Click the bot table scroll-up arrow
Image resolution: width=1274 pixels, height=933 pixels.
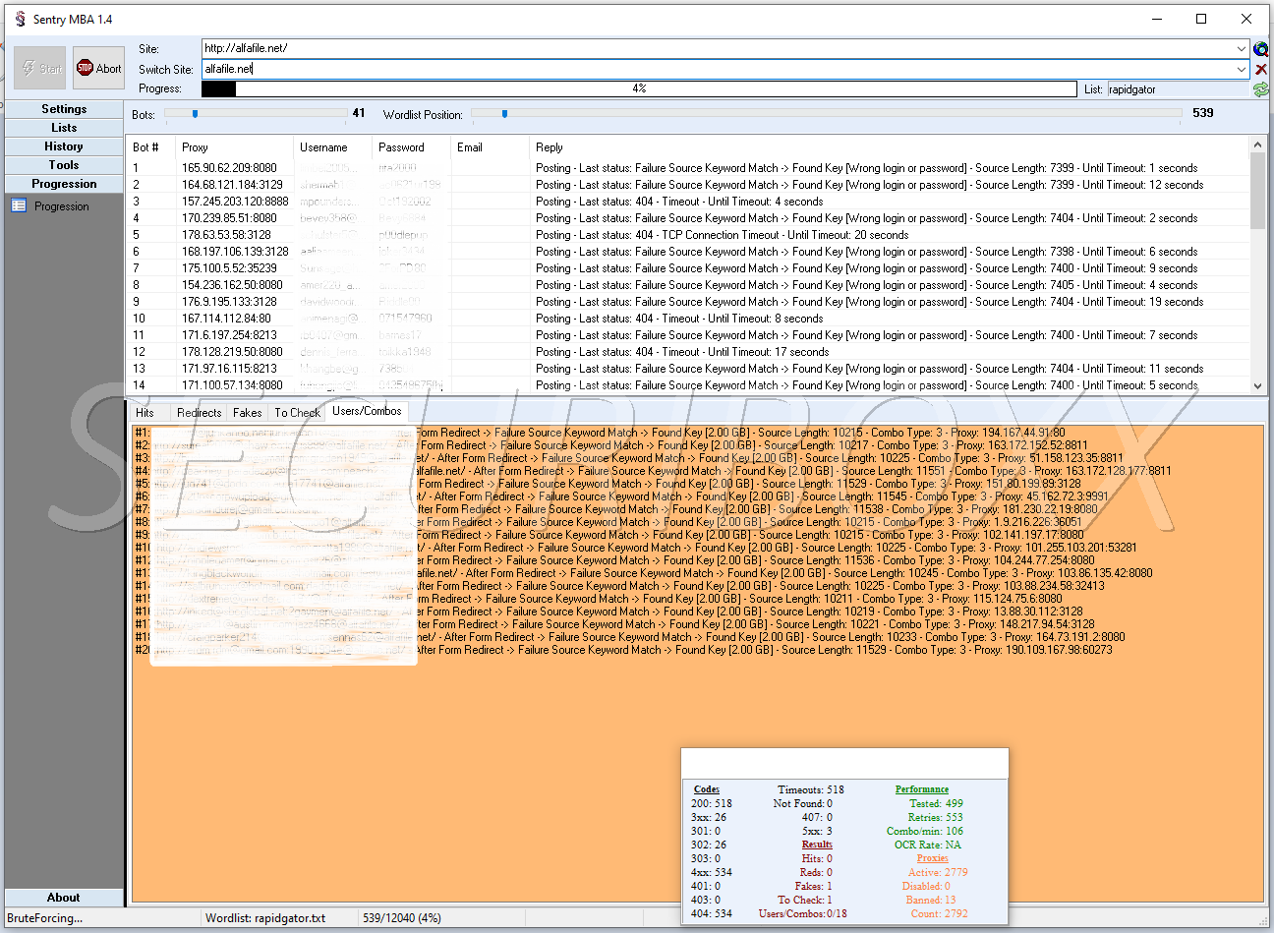1257,145
